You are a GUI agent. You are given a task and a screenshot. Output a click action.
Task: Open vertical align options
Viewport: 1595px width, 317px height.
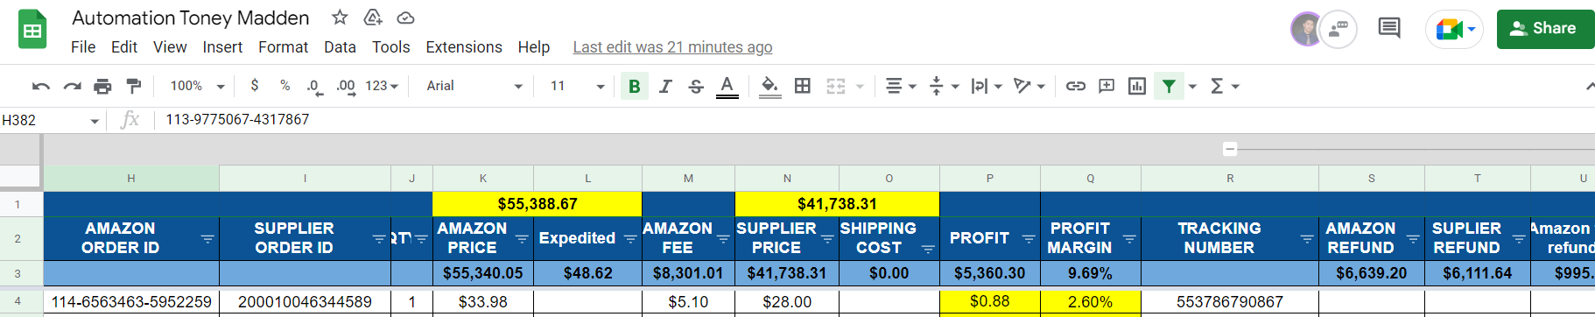(943, 86)
